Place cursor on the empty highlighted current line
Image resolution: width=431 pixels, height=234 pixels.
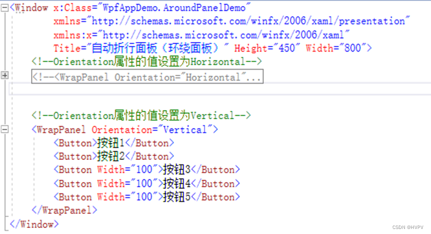[220, 89]
